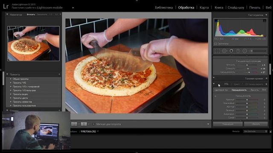Open the FIRE7069.CR2 filename dropdown

pos(98,131)
